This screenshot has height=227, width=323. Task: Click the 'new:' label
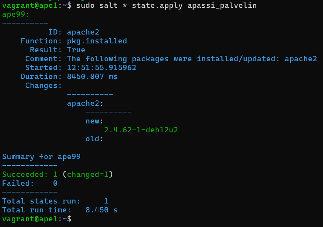(x=94, y=121)
